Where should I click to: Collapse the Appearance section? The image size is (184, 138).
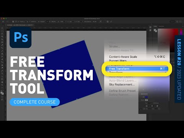pos(140,94)
